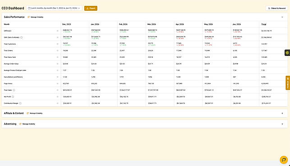
Task: Click the info icon next to Net Profit
Action: (13, 97)
